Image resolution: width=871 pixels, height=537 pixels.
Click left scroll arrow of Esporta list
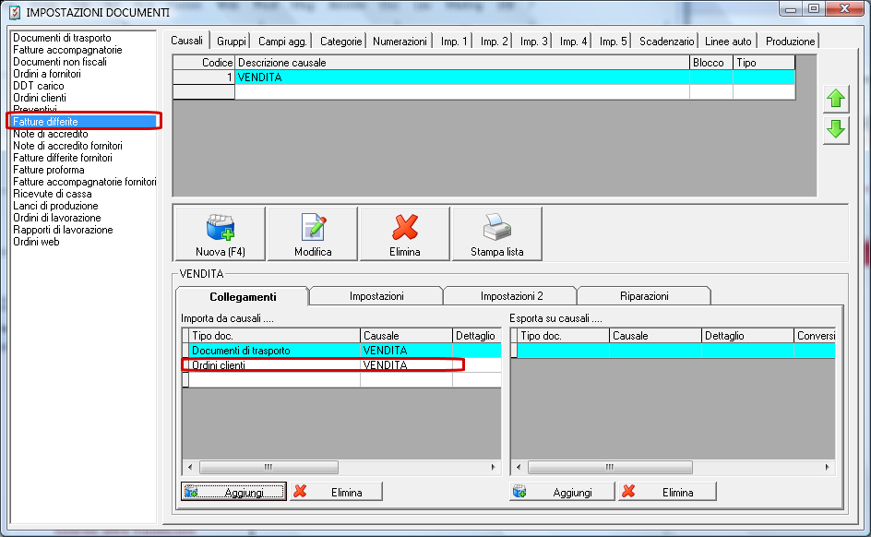(519, 467)
